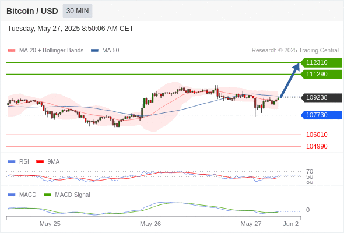
Task: Click the 9MA red legend marker
Action: coord(40,162)
